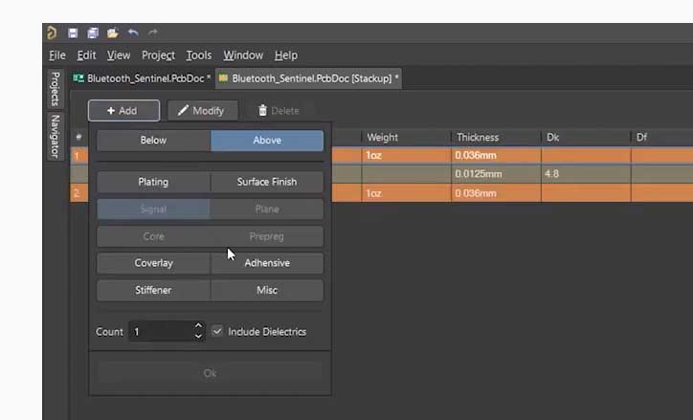Click the Altium Designer logo icon
The width and height of the screenshot is (693, 420).
[52, 33]
